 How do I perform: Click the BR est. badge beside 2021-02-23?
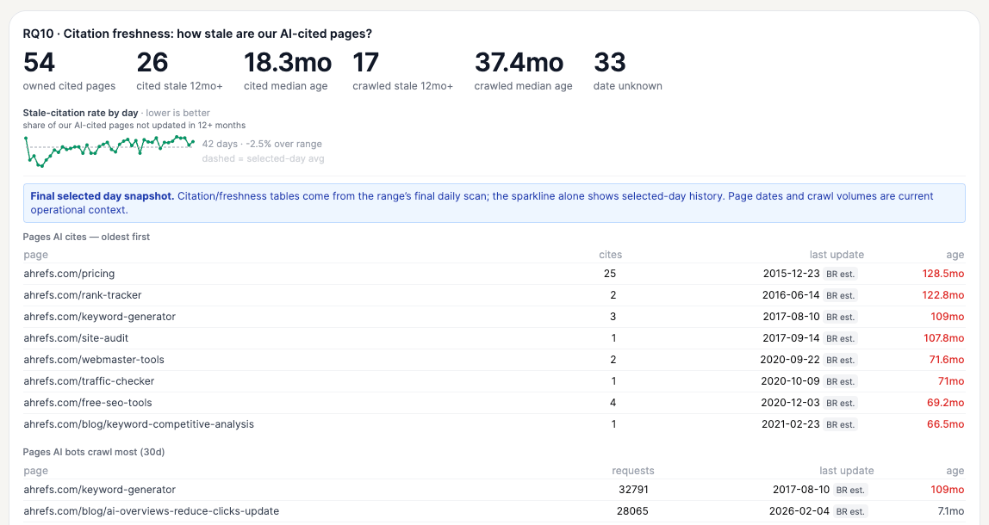(x=840, y=425)
